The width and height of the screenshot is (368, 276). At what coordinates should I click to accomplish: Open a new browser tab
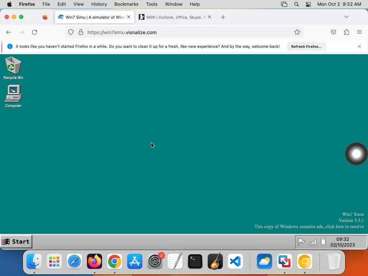tap(223, 17)
